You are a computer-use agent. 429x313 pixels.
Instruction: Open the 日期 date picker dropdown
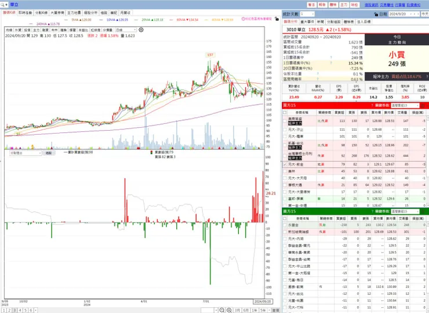tap(404, 14)
